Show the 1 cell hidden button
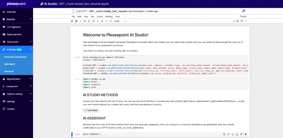The height and width of the screenshot is (138, 283). click(x=91, y=110)
